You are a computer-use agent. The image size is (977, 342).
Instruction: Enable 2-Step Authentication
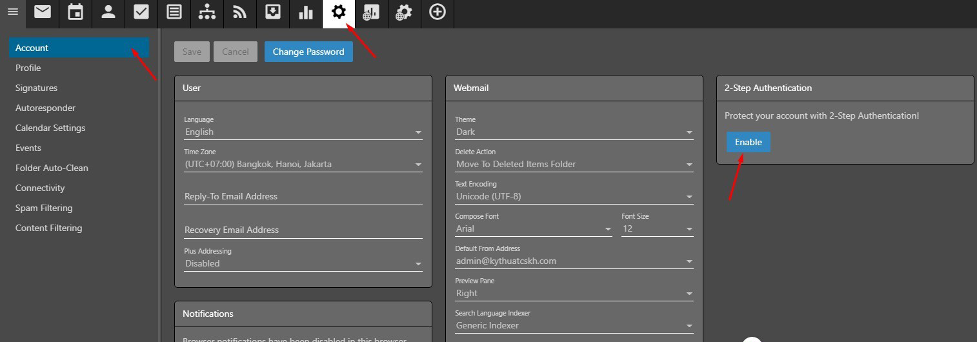point(748,142)
